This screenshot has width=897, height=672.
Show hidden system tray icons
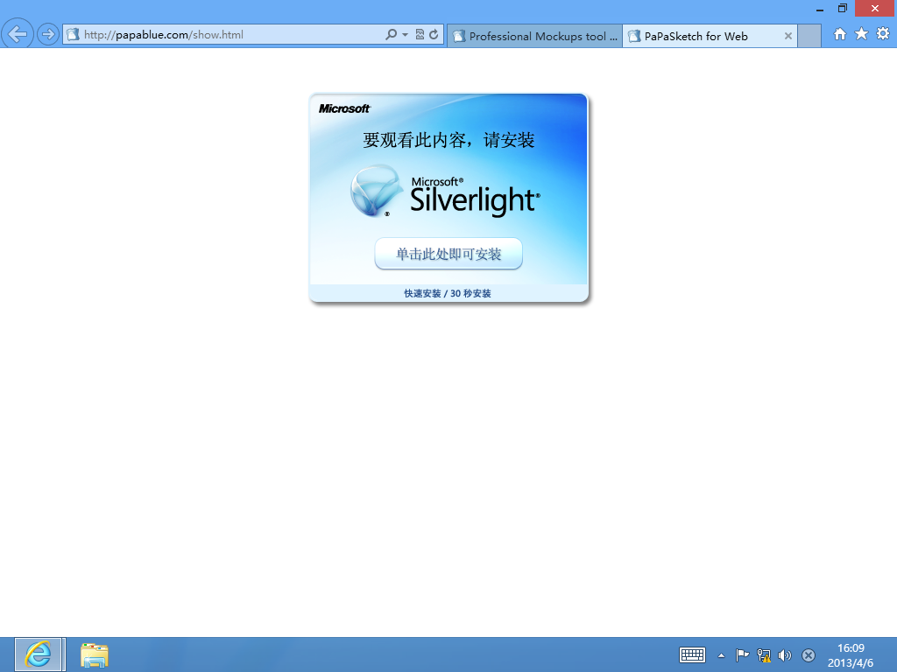pyautogui.click(x=722, y=655)
